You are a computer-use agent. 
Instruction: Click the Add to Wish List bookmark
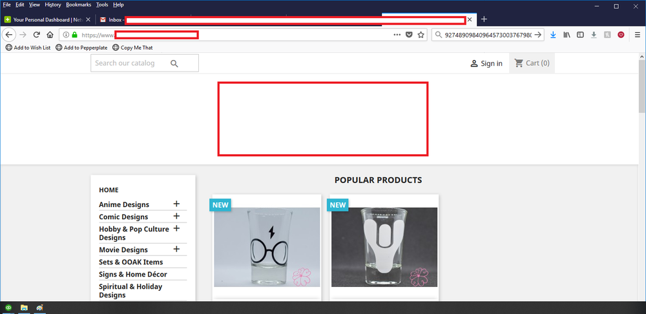28,48
